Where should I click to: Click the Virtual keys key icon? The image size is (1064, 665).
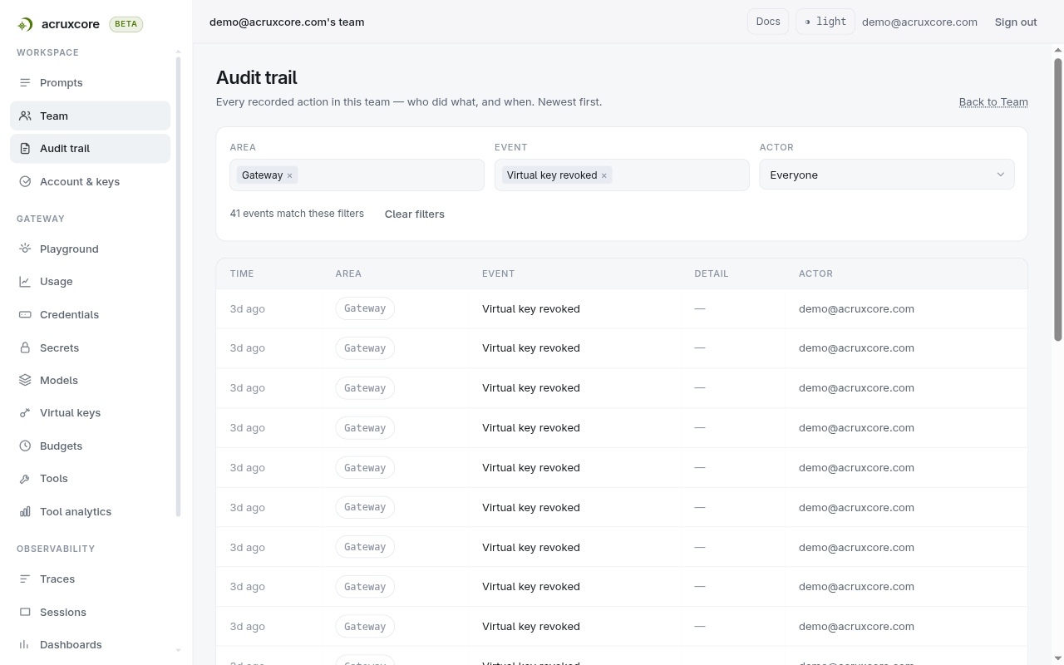tap(25, 412)
